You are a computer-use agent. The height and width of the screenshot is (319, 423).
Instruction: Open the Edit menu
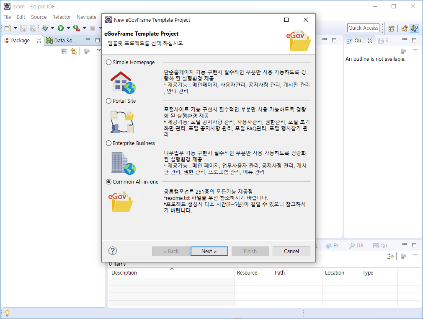[21, 17]
